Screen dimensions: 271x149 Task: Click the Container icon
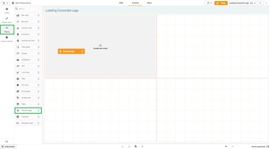18,34
